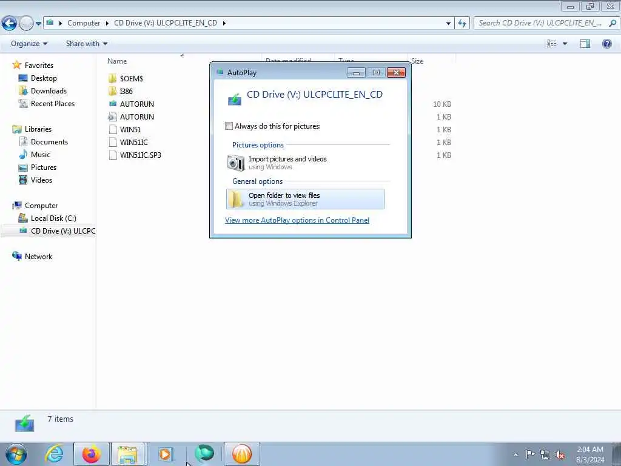
Task: Open the clock showing 2:04 AM
Action: [x=590, y=454]
